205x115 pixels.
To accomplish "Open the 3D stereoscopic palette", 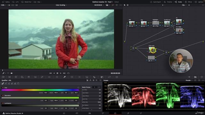I will point(117,77).
